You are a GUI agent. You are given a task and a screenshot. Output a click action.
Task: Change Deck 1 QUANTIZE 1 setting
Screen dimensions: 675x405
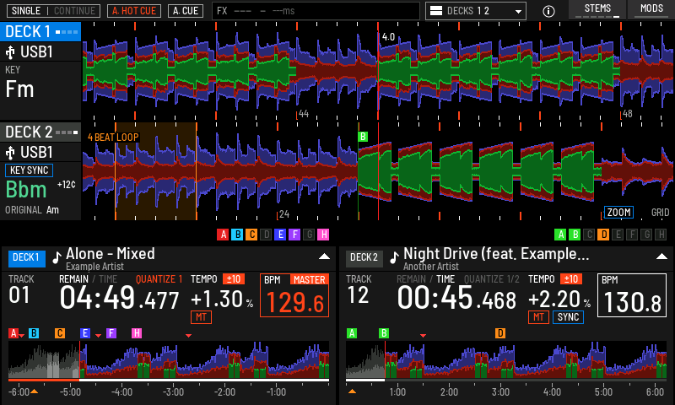click(x=159, y=279)
